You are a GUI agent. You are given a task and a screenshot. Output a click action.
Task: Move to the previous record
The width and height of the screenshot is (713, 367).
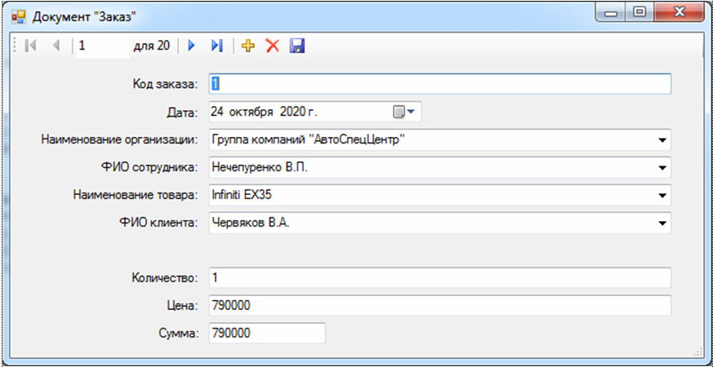point(56,46)
